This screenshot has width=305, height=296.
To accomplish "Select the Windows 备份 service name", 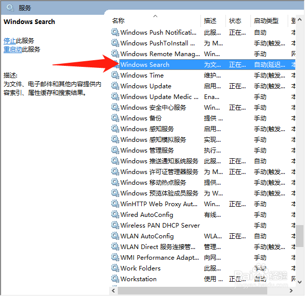I will click(141, 118).
